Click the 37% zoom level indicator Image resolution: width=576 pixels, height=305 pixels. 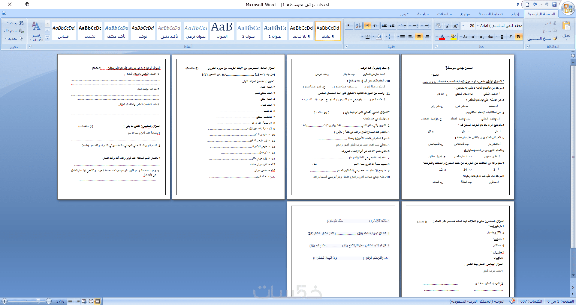click(60, 301)
